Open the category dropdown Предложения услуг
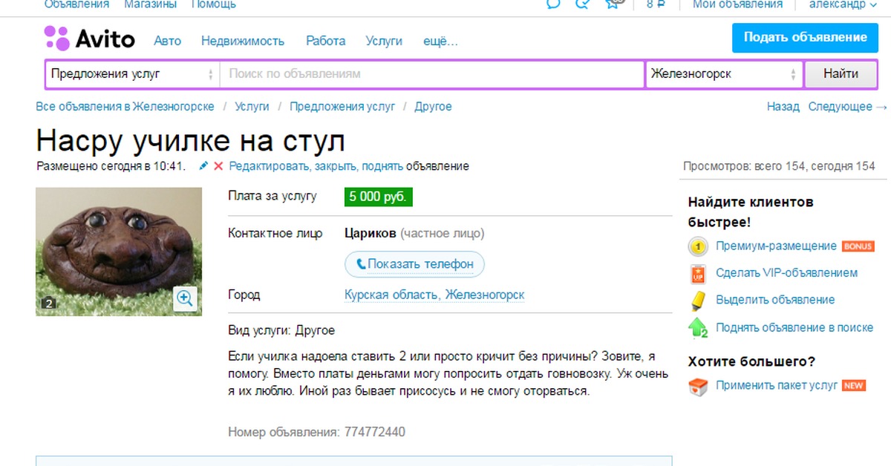Viewport: 891px width, 466px height. 132,74
